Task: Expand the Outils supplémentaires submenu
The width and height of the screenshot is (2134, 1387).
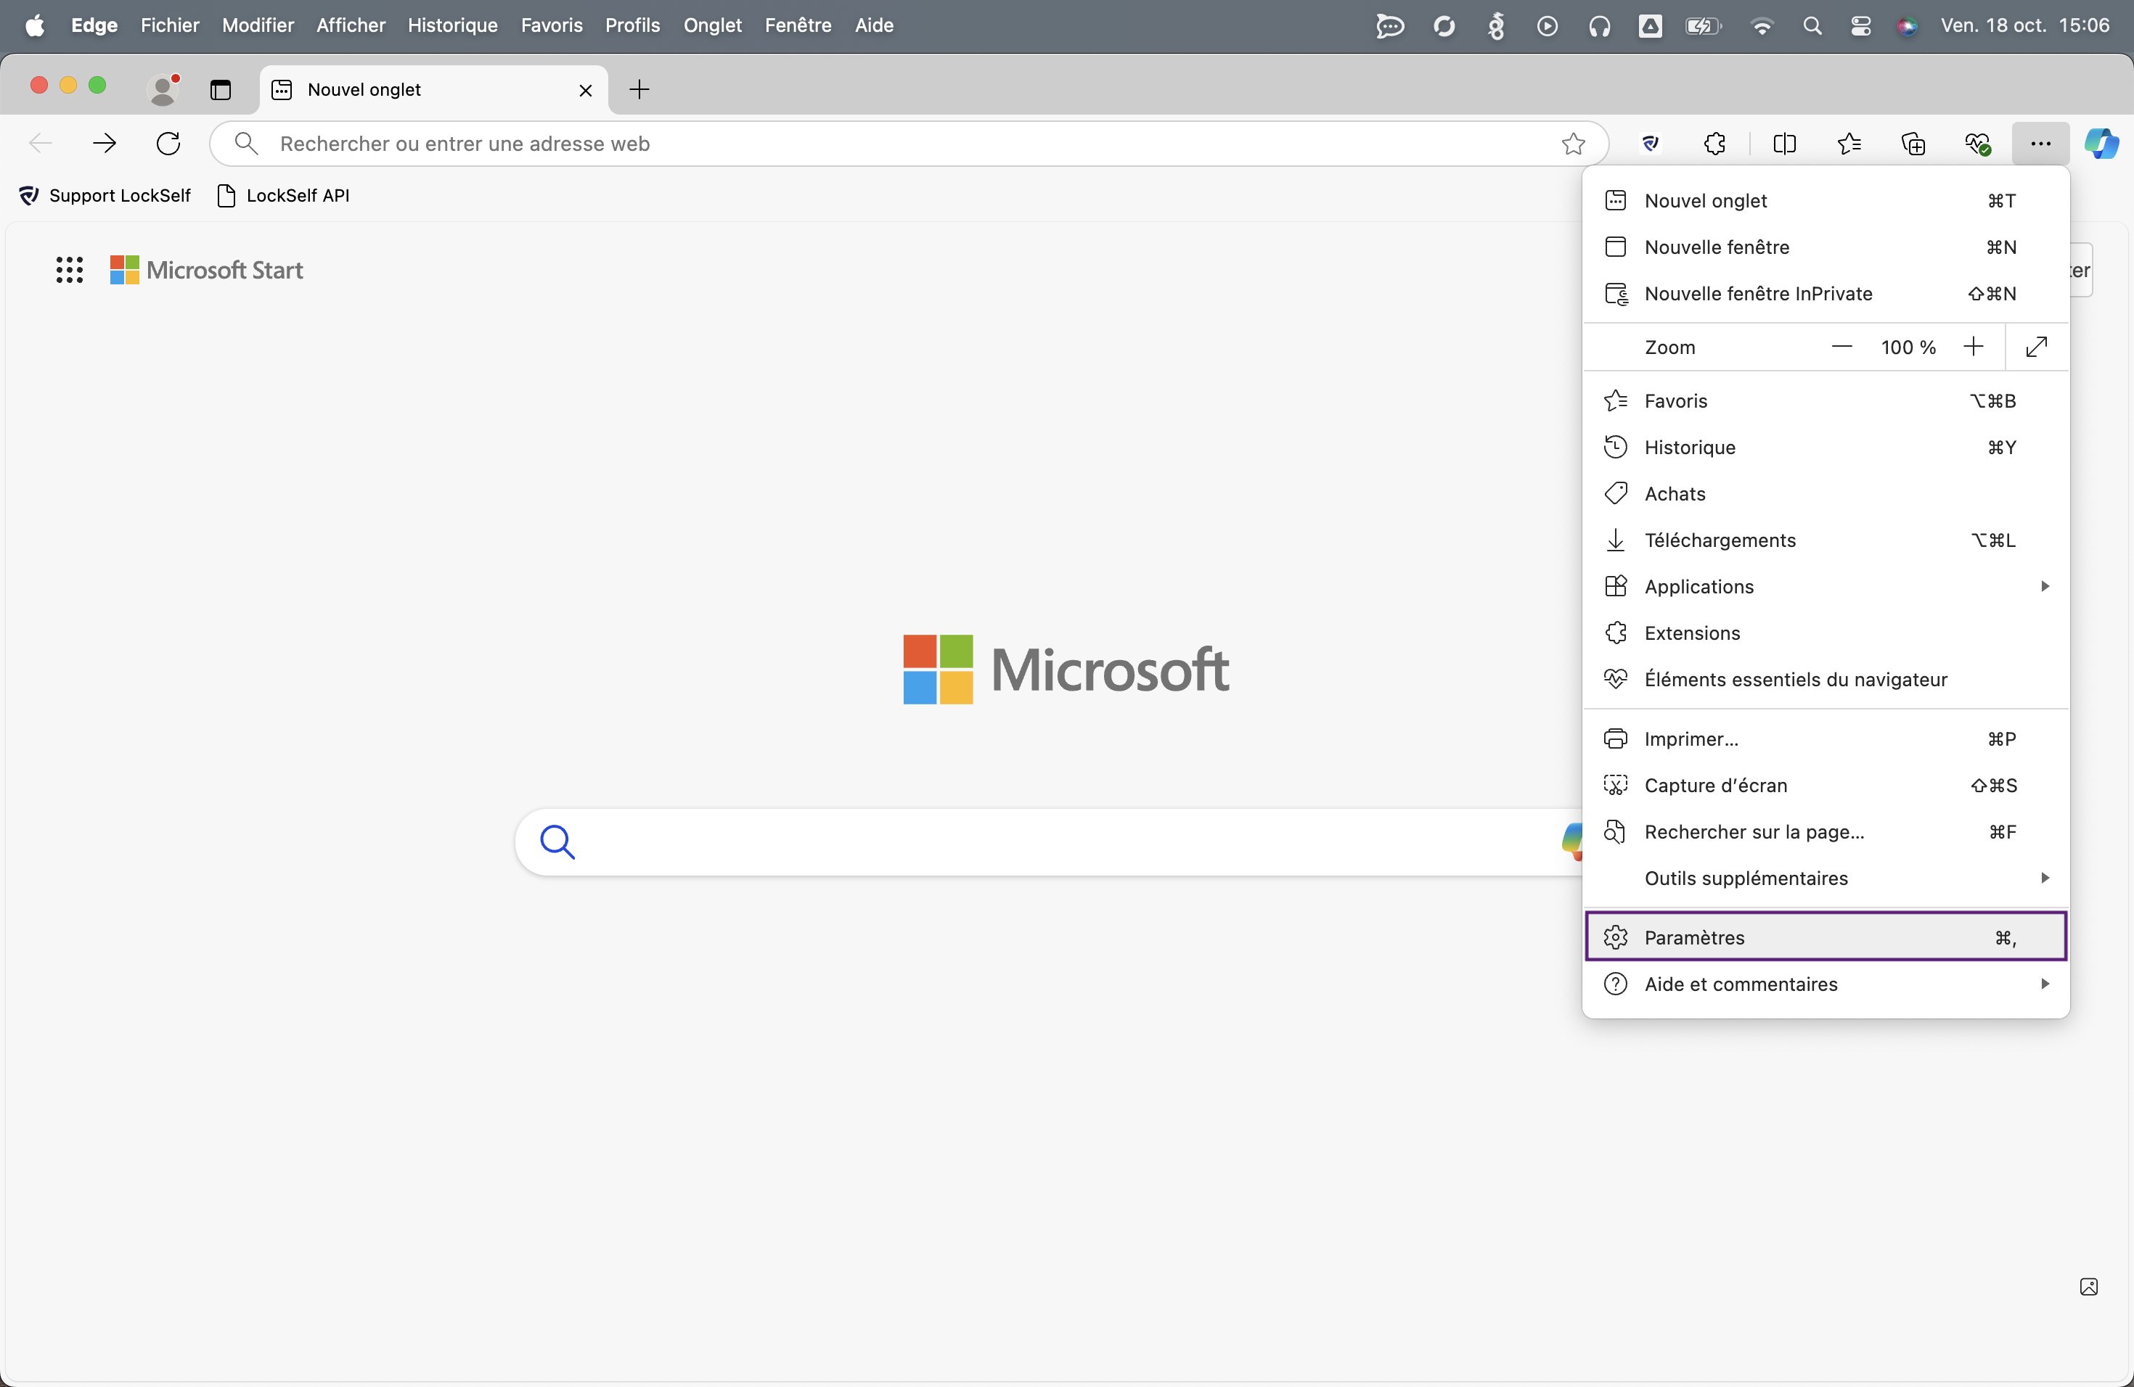Action: pyautogui.click(x=1826, y=878)
